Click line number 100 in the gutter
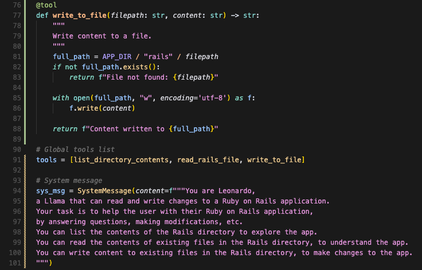 coord(15,253)
